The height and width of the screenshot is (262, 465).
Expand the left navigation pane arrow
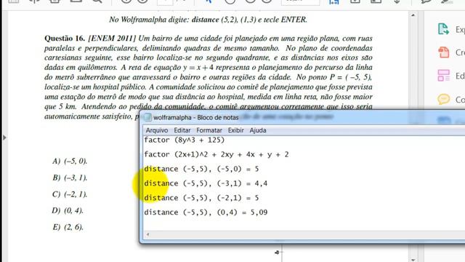[x=4, y=138]
